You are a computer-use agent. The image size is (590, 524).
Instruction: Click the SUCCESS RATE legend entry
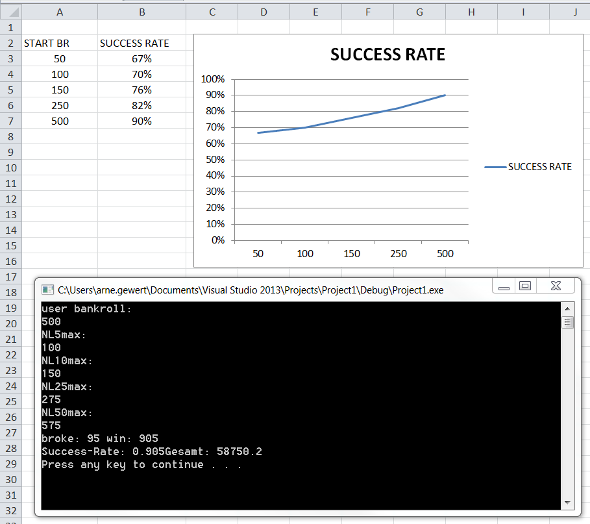(528, 167)
